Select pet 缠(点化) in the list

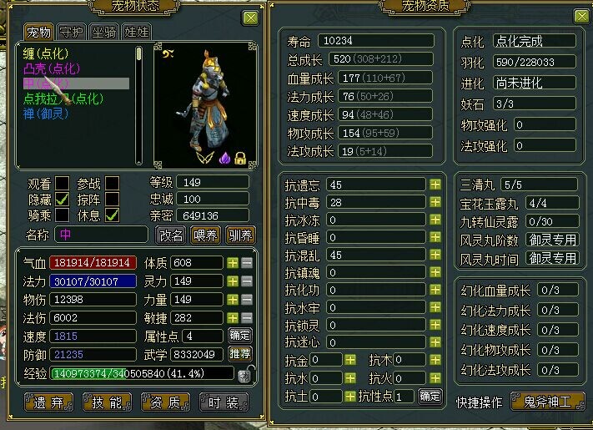tap(46, 53)
